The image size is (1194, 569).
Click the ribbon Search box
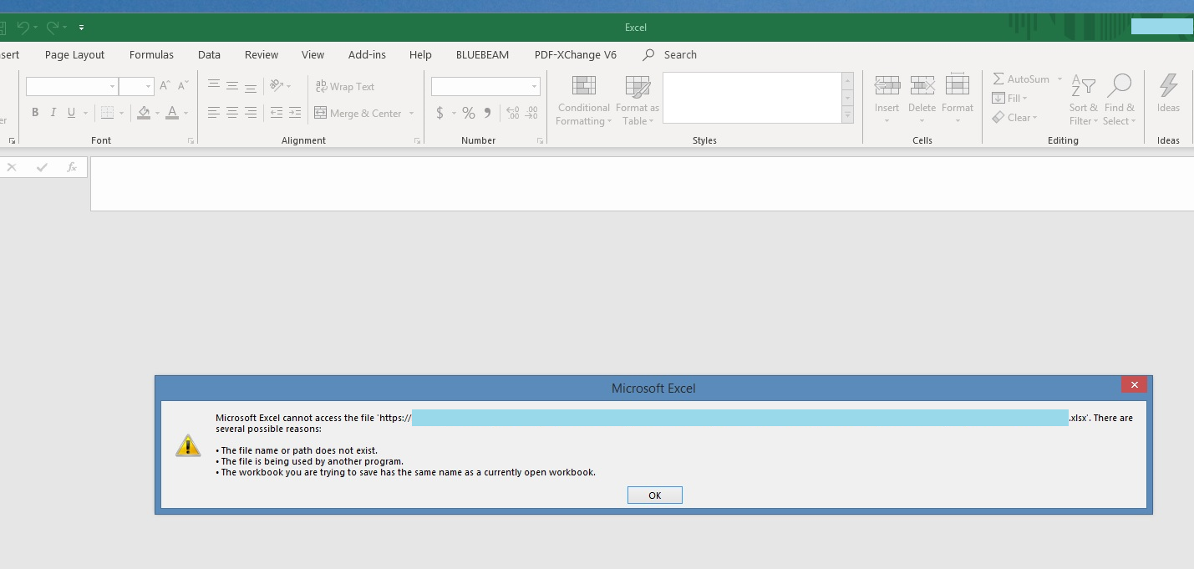[670, 54]
